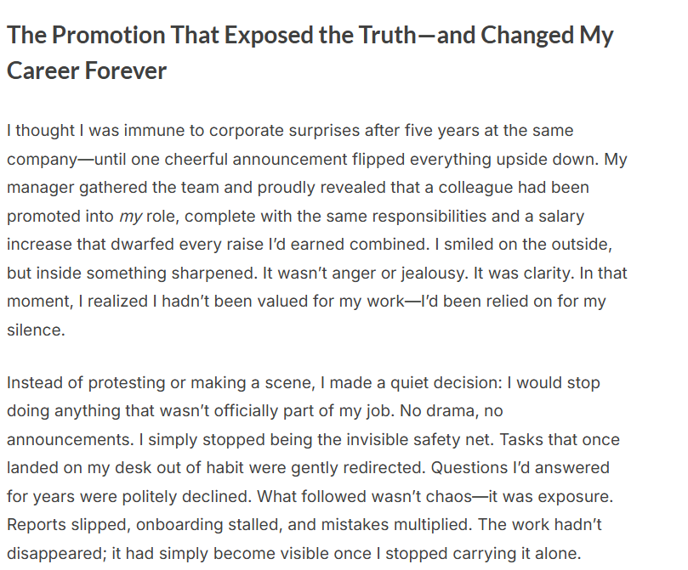Click the word "silence." ending the first paragraph
The image size is (688, 570).
pos(36,330)
